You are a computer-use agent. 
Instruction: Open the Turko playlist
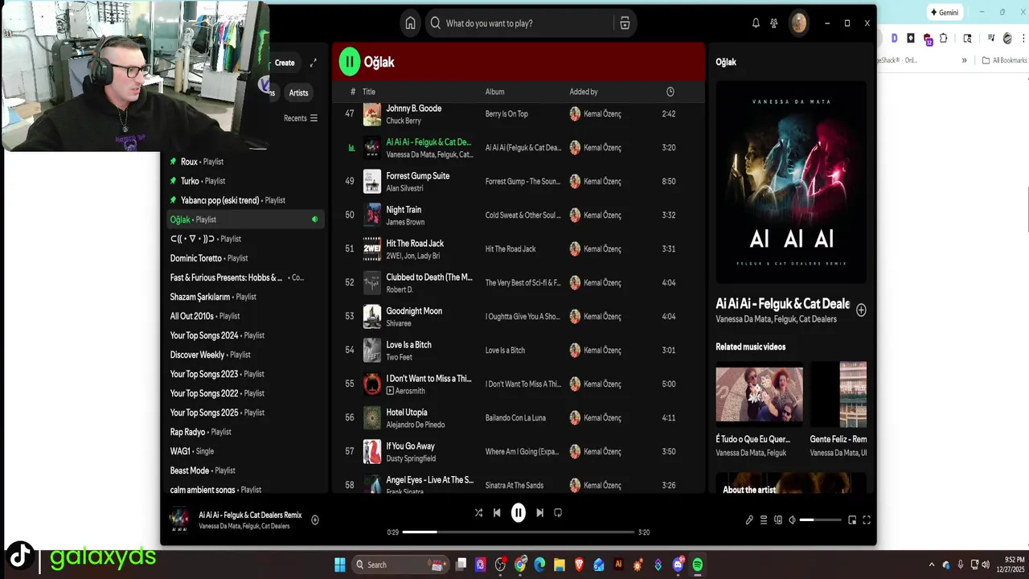245,181
